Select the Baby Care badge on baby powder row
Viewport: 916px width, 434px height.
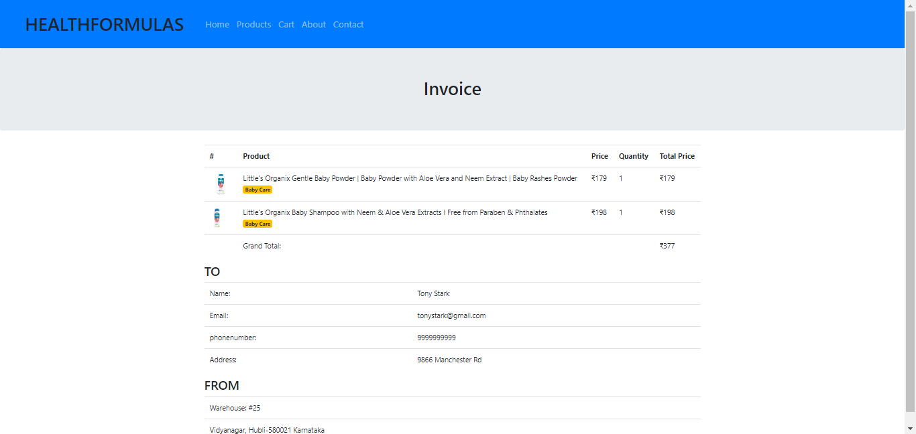257,190
